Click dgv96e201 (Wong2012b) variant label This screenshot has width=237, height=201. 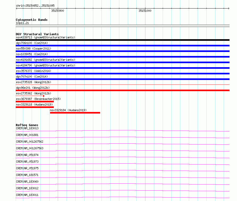(x=33, y=88)
